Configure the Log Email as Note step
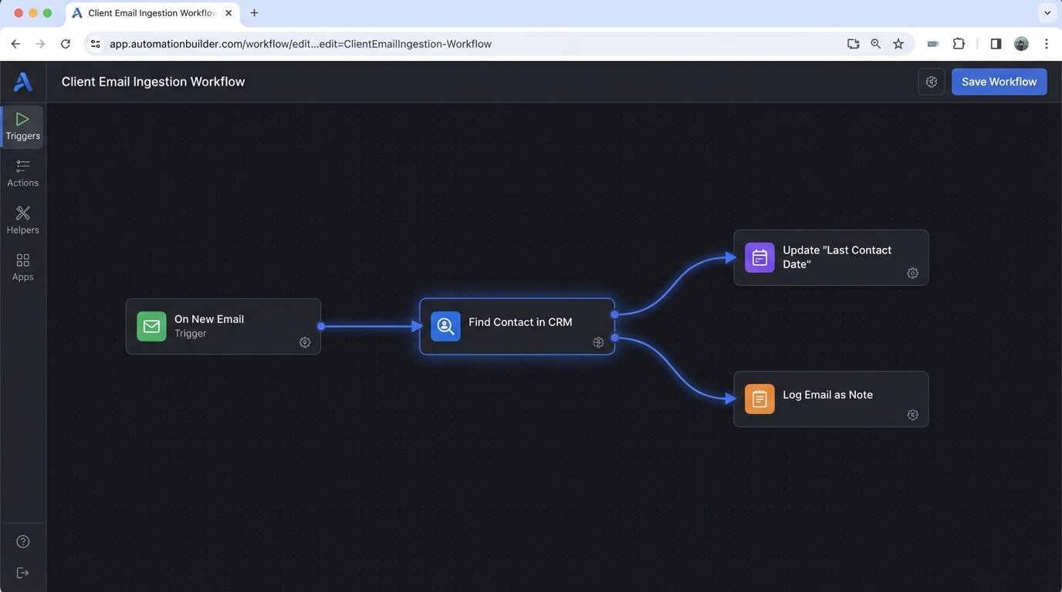The width and height of the screenshot is (1062, 592). pos(913,415)
